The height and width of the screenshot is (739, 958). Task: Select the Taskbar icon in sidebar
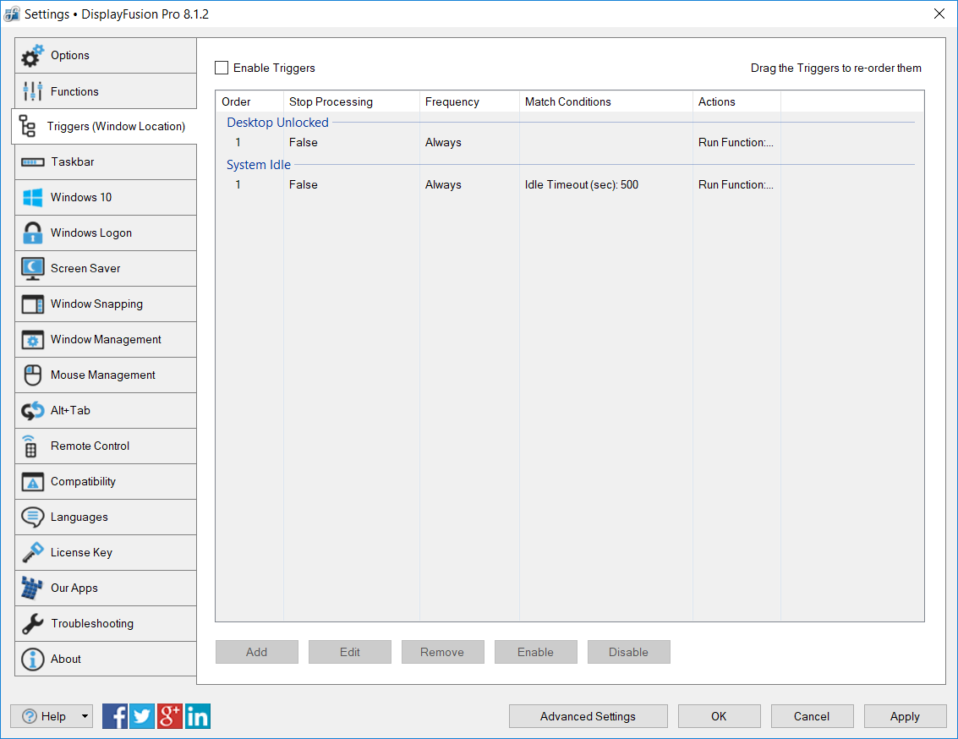pyautogui.click(x=32, y=162)
